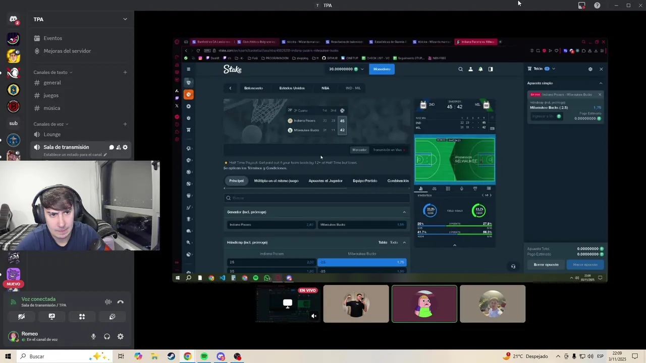Screen dimensions: 646x363
Task: Collapse Ganador (incl. prórroga) section in stream
Action: [404, 212]
